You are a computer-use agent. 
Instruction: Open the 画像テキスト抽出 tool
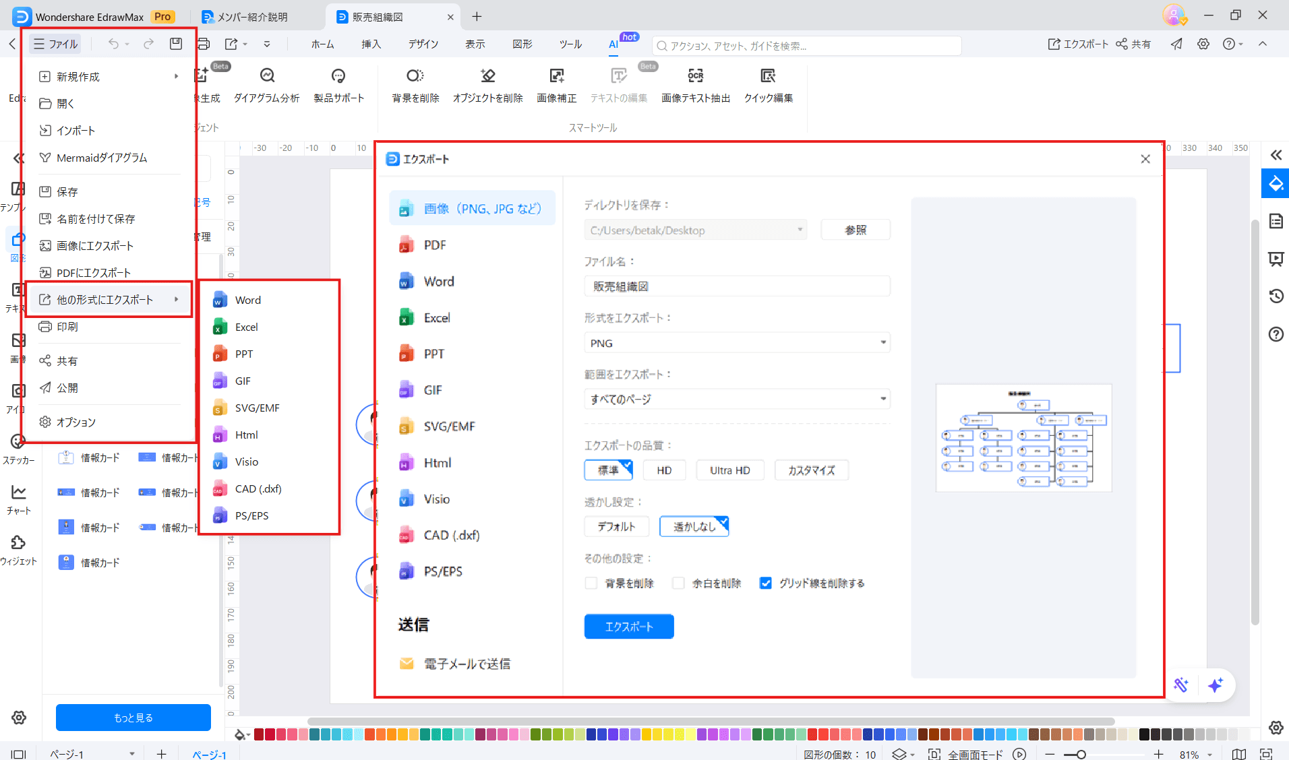[695, 84]
